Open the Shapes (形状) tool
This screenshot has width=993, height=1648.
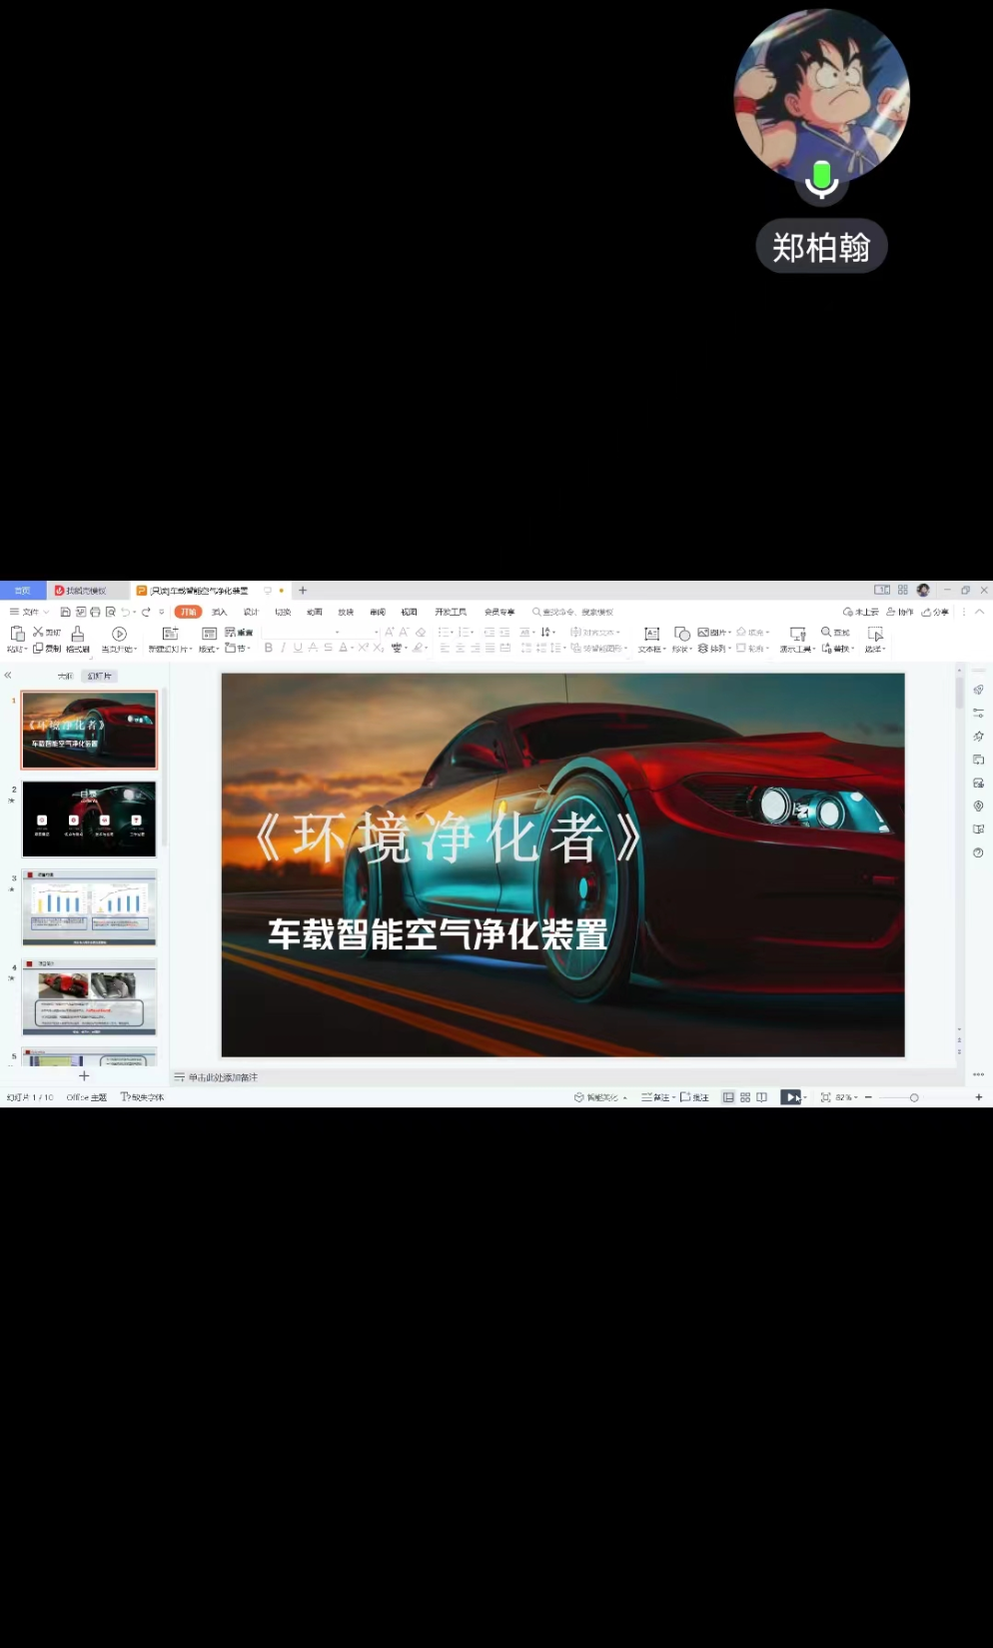tap(682, 635)
